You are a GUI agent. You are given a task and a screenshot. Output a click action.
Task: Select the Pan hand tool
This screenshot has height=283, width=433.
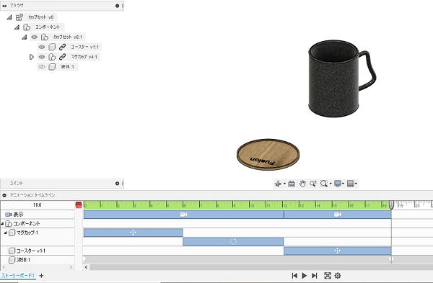click(302, 184)
